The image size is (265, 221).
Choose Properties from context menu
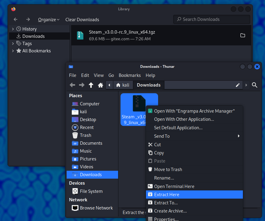pos(194,219)
